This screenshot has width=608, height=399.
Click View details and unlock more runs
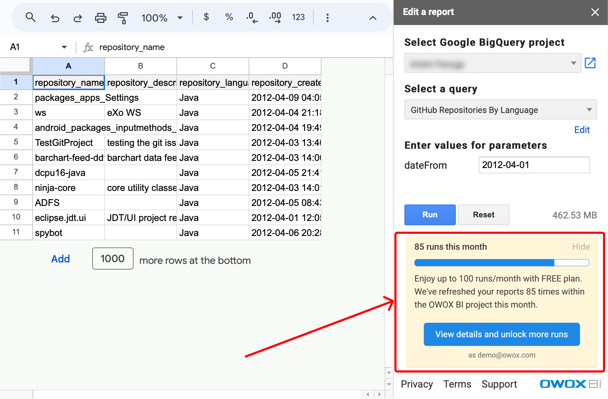coord(502,334)
